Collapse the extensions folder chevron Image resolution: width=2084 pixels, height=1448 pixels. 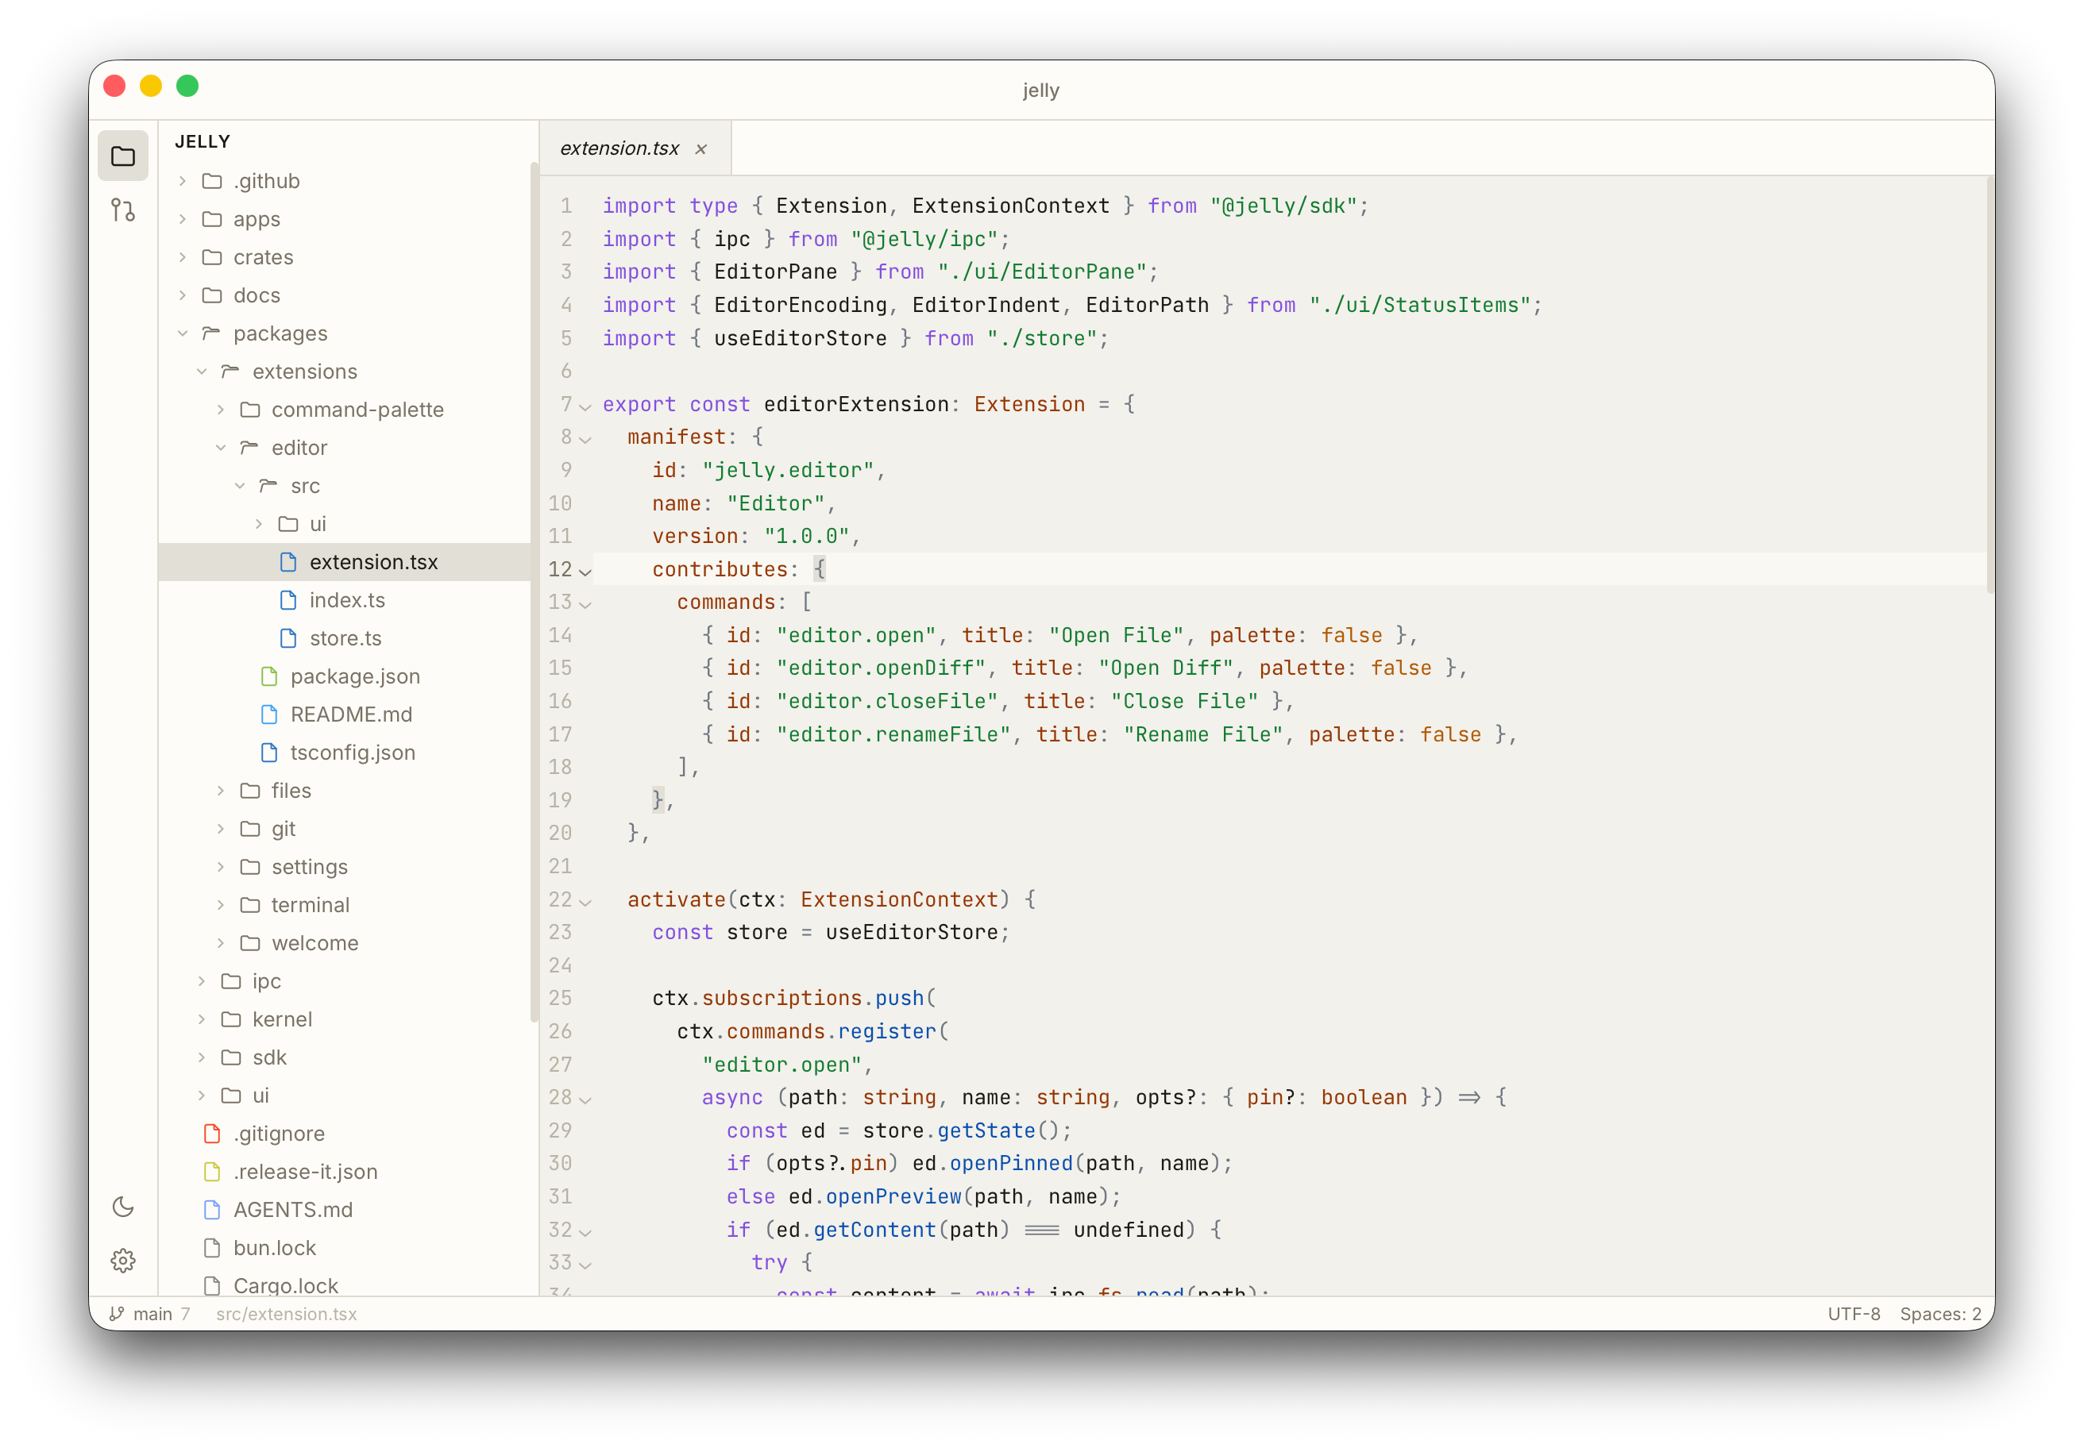(x=202, y=371)
